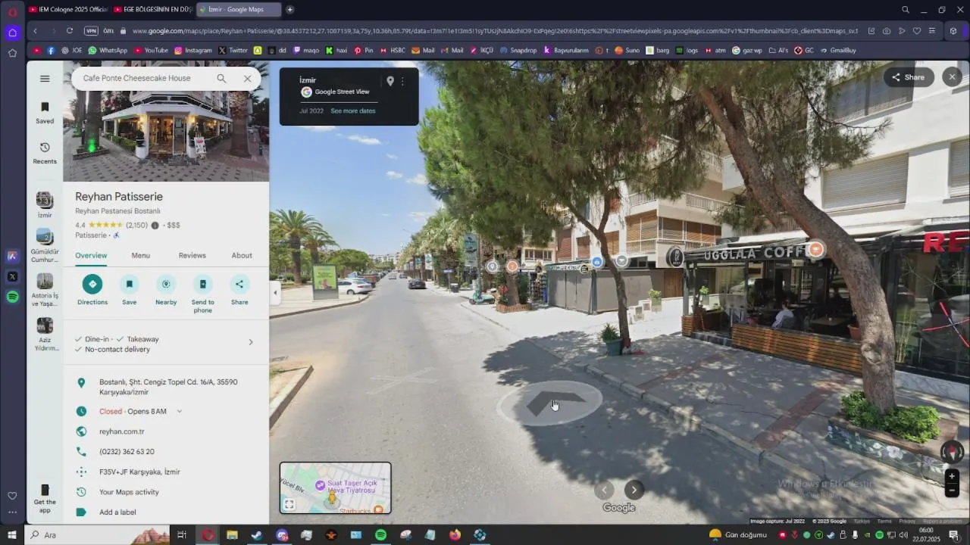Expand the minimap to full screen
970x545 pixels.
[289, 504]
